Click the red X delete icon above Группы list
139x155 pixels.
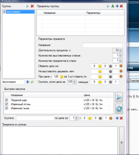(x=32, y=6)
